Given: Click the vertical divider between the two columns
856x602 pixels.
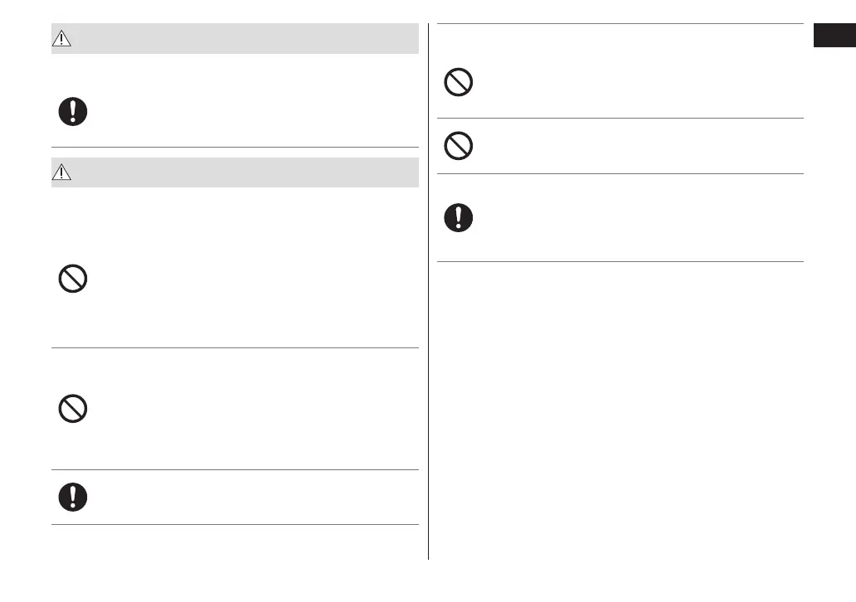Looking at the screenshot, I should (x=429, y=290).
